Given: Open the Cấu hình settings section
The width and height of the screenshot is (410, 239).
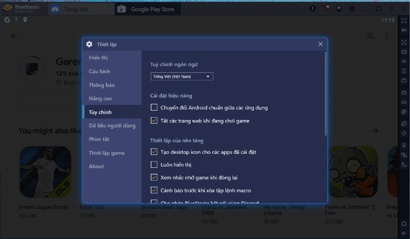Looking at the screenshot, I should click(112, 71).
